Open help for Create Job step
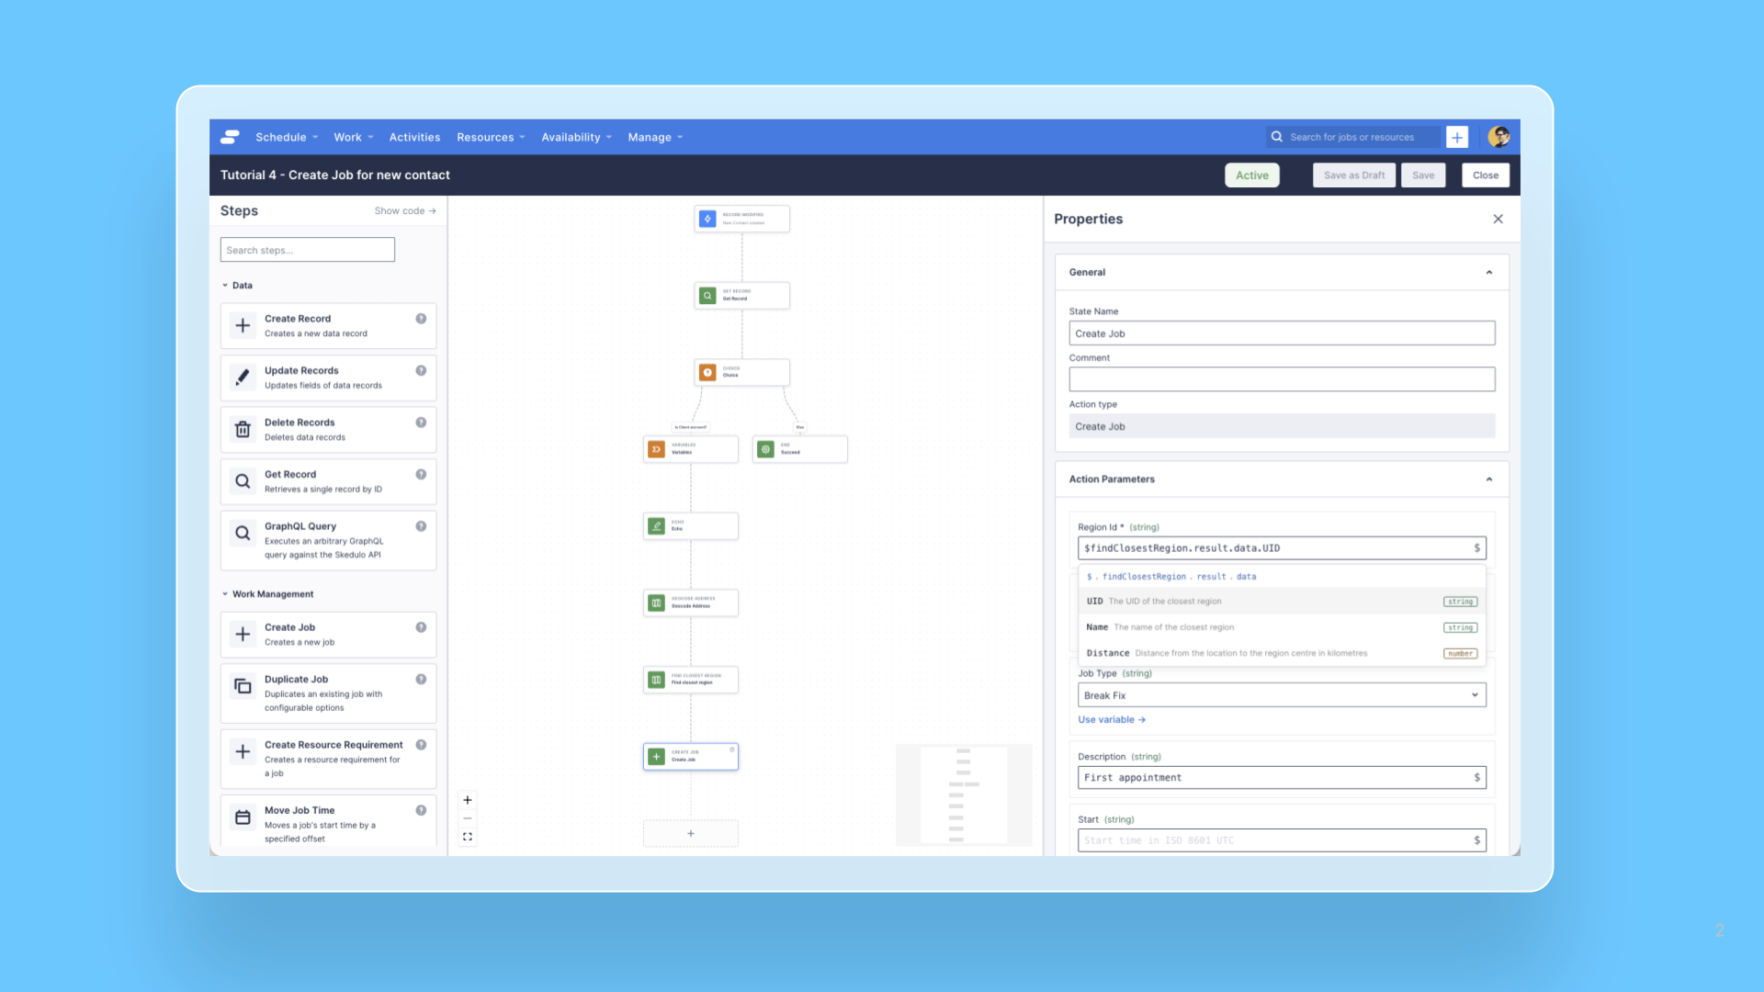 tap(421, 627)
